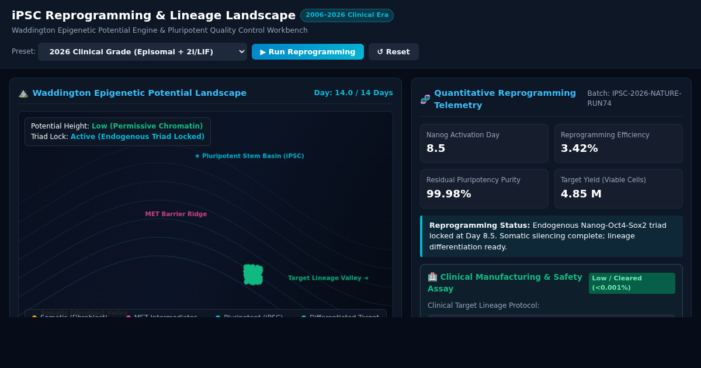
Task: Click the Target Yield 4.85 M value
Action: [581, 194]
